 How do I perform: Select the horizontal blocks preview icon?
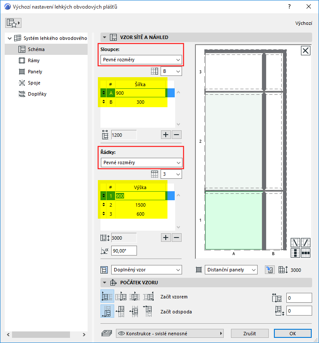[x=306, y=253]
